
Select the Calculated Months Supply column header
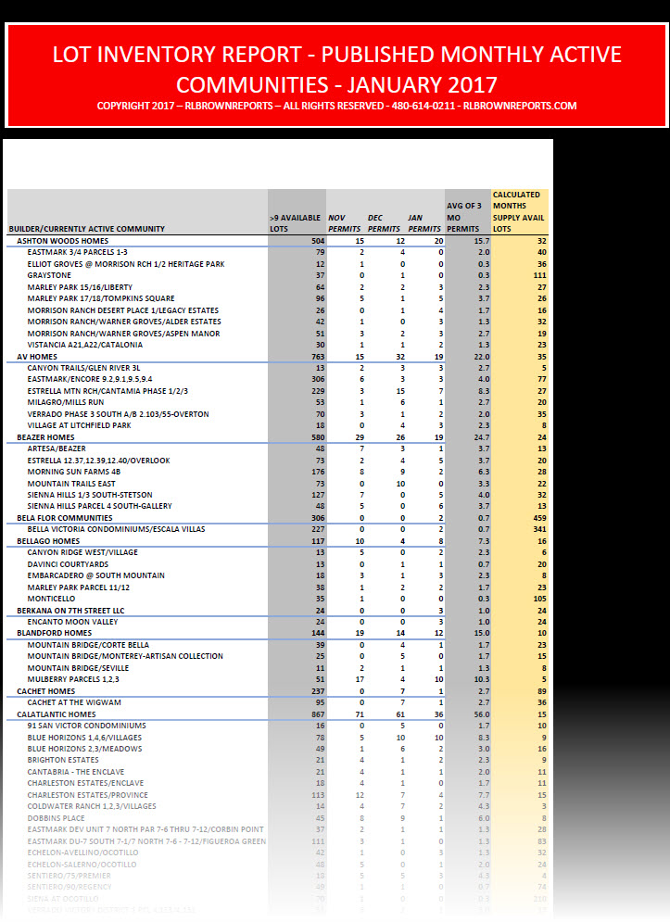[517, 211]
